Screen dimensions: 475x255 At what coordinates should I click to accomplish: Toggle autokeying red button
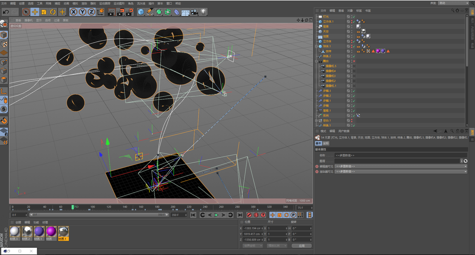point(256,215)
